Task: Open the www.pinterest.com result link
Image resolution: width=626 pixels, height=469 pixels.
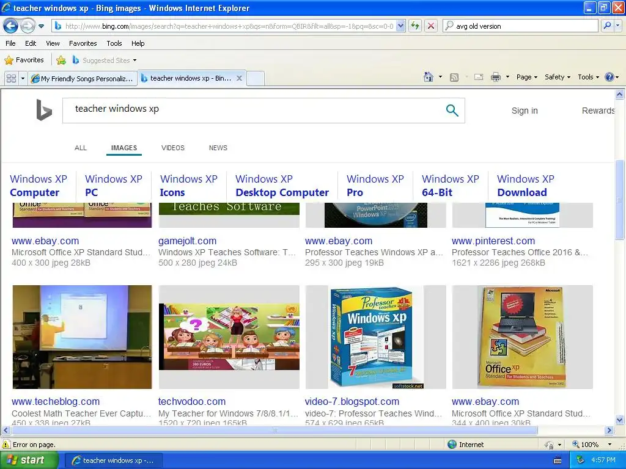Action: coord(493,241)
